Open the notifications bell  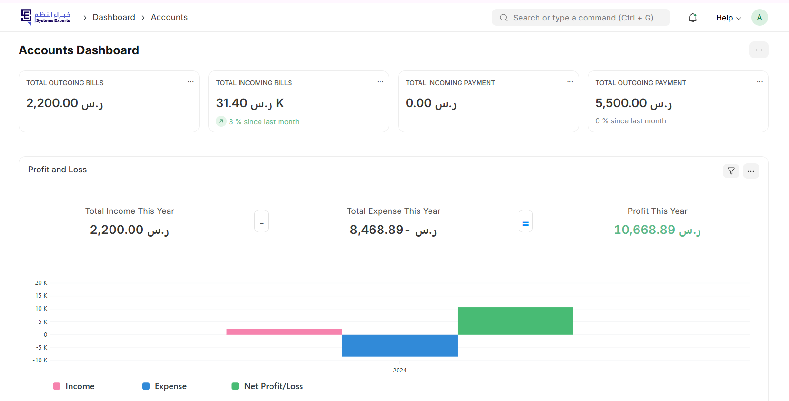point(693,18)
